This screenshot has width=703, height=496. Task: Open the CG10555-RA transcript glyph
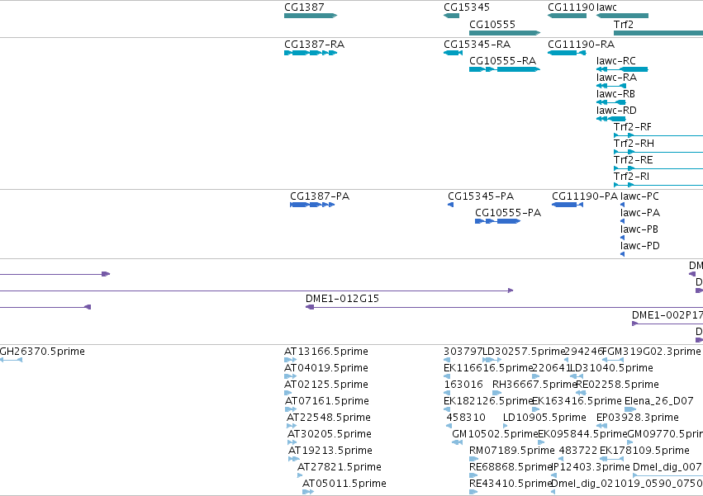click(505, 69)
